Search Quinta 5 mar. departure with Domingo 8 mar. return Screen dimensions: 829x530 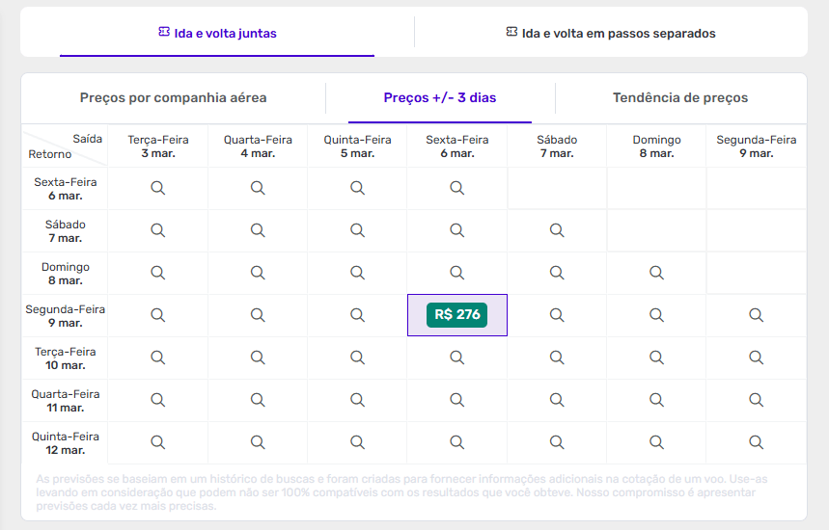[x=357, y=273]
